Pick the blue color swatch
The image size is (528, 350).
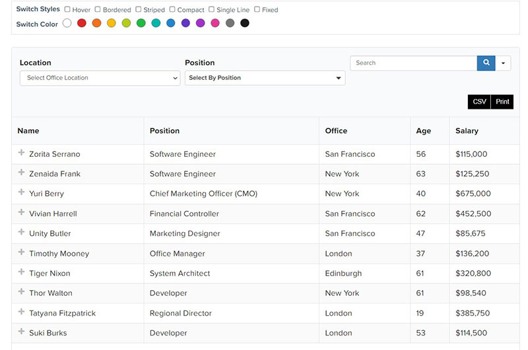point(171,23)
